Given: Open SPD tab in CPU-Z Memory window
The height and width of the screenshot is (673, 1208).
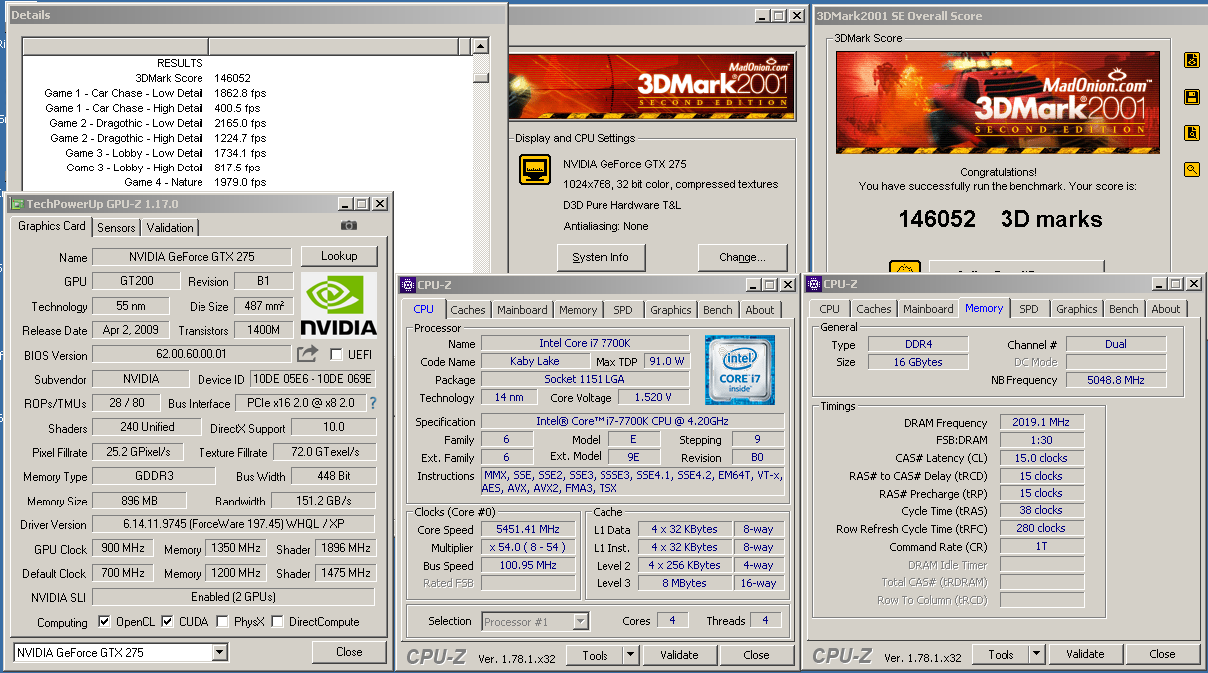Looking at the screenshot, I should pyautogui.click(x=1029, y=309).
